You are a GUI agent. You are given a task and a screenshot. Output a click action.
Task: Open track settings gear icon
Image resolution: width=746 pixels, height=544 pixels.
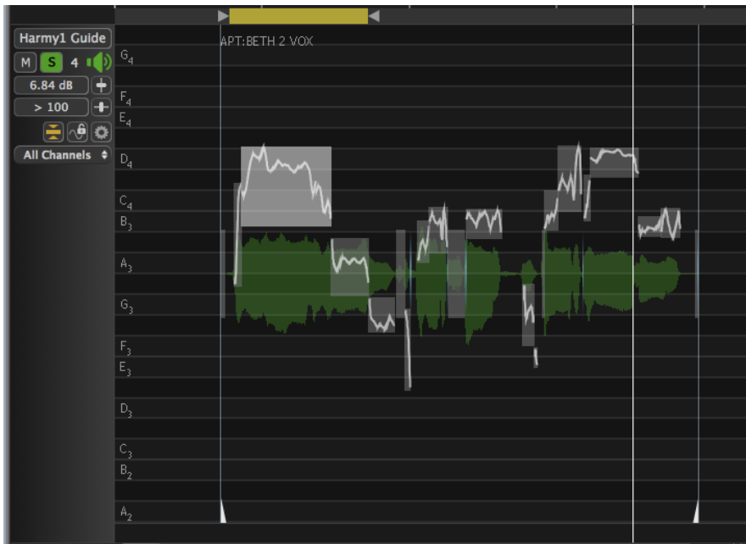click(102, 130)
